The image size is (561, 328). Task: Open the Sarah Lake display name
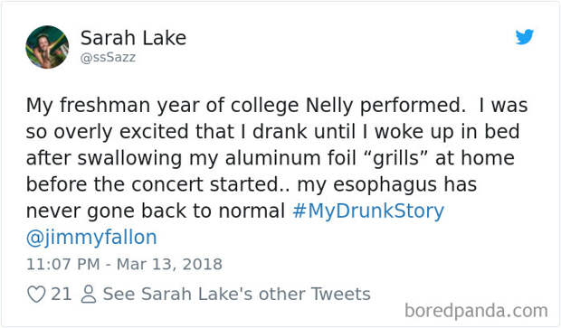[133, 38]
